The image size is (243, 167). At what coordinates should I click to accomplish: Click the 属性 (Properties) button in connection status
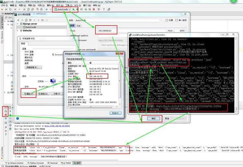(29, 94)
